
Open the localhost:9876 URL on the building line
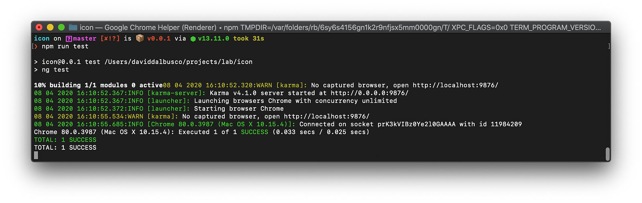coord(455,85)
